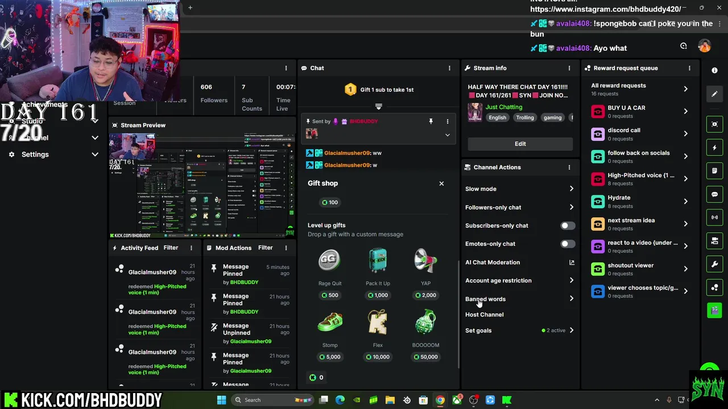Open Mod Actions three-dot menu
The width and height of the screenshot is (728, 409).
click(x=286, y=248)
